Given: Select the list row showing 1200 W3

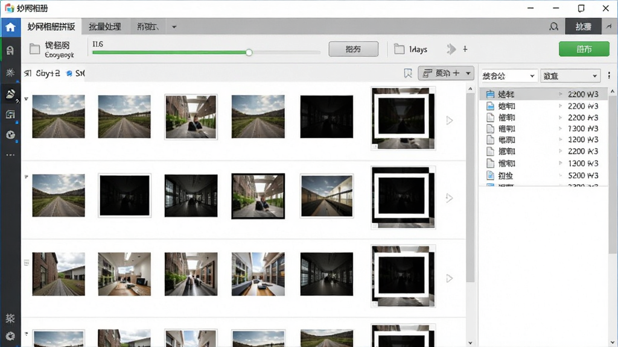Looking at the screenshot, I should [543, 140].
